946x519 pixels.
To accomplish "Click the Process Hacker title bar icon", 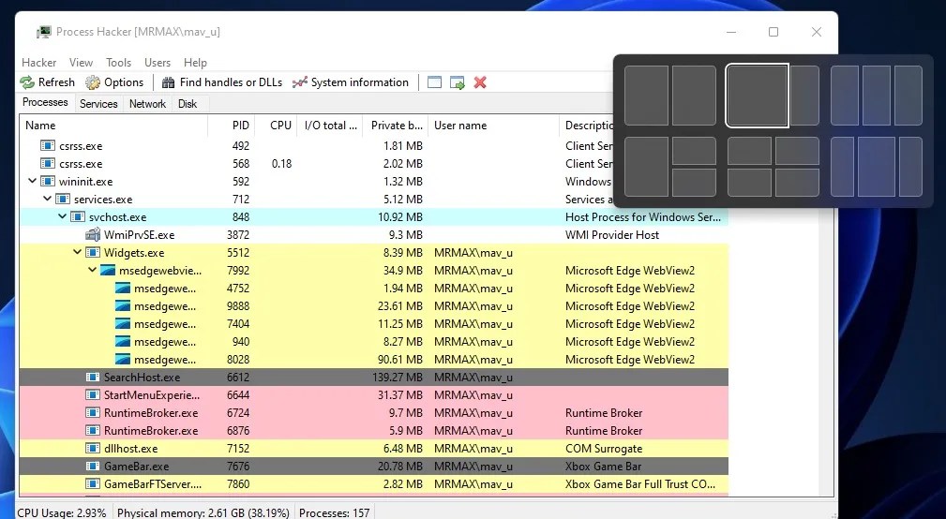I will click(x=43, y=31).
